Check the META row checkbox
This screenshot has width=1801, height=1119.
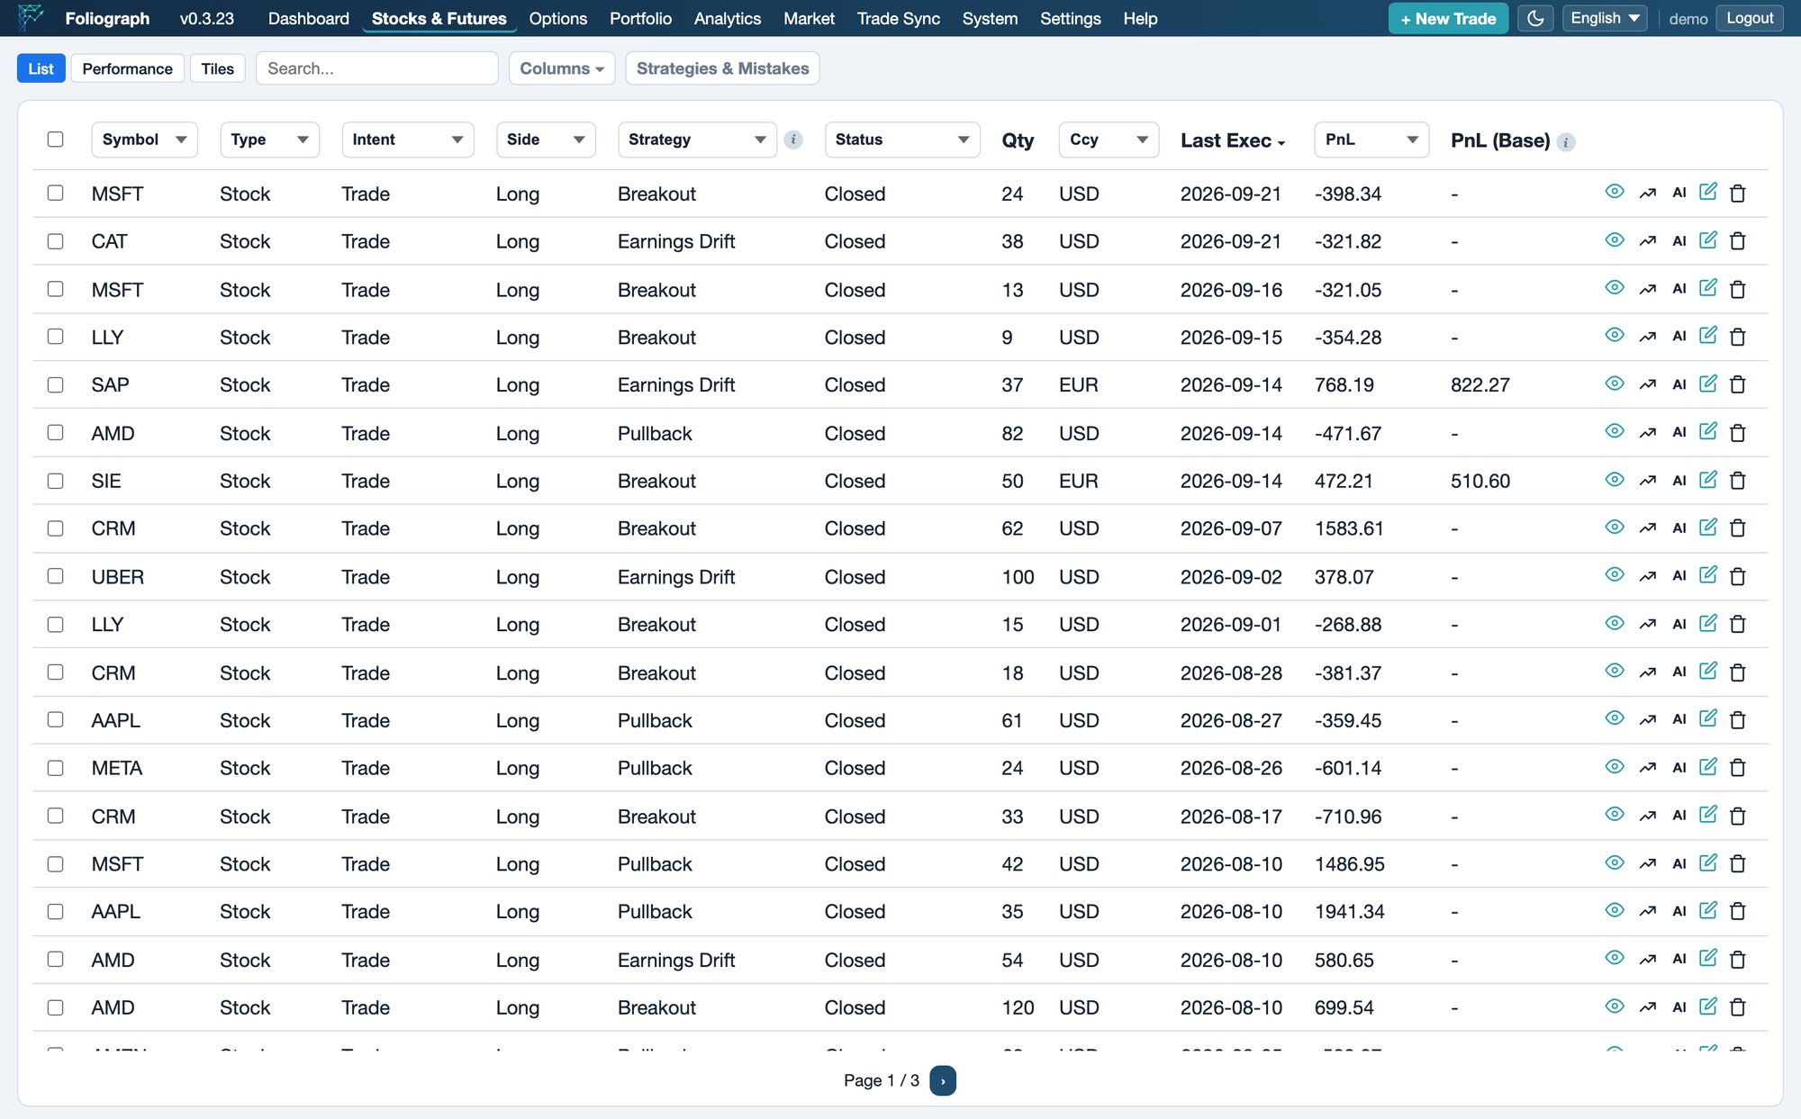[x=56, y=768]
